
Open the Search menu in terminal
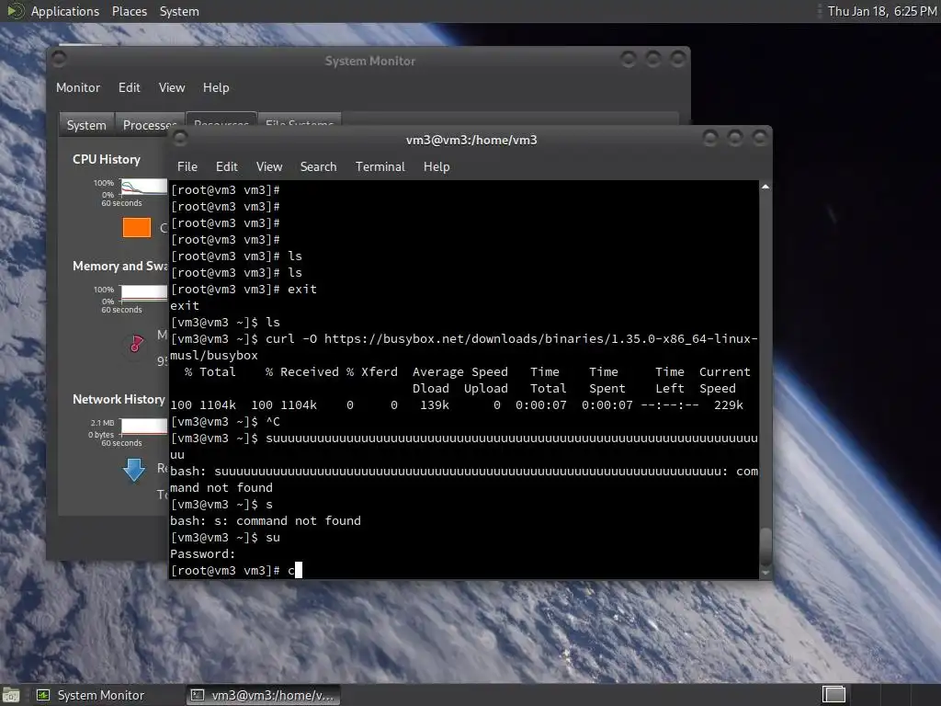pyautogui.click(x=318, y=167)
